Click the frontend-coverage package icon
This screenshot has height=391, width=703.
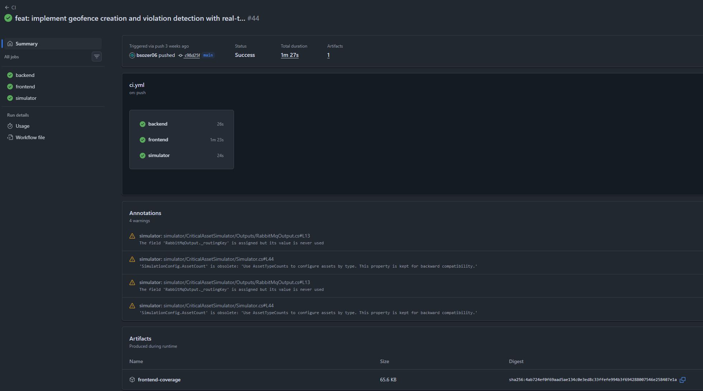(132, 380)
